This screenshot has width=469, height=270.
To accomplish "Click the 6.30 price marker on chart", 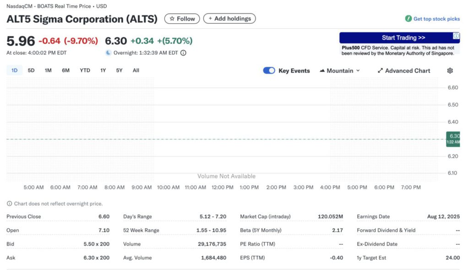I will point(453,138).
